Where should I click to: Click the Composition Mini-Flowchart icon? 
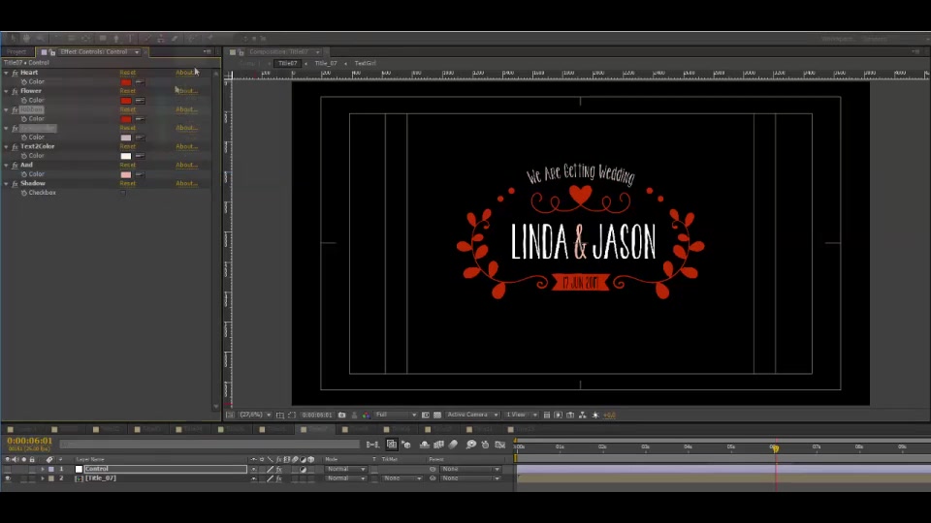372,445
